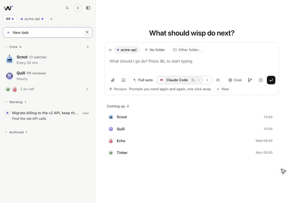Click the Mon 09:00 time entry
The image size is (288, 203).
click(264, 152)
